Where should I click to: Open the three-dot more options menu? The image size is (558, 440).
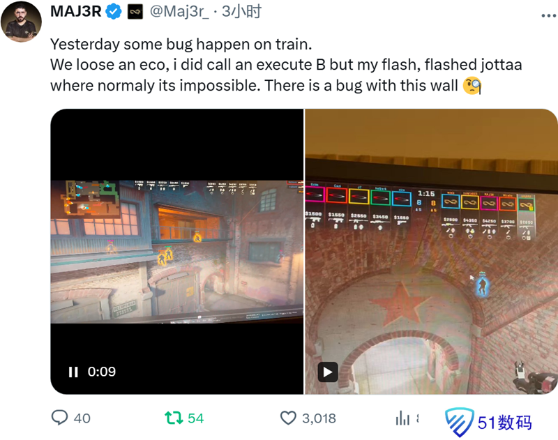(x=548, y=15)
